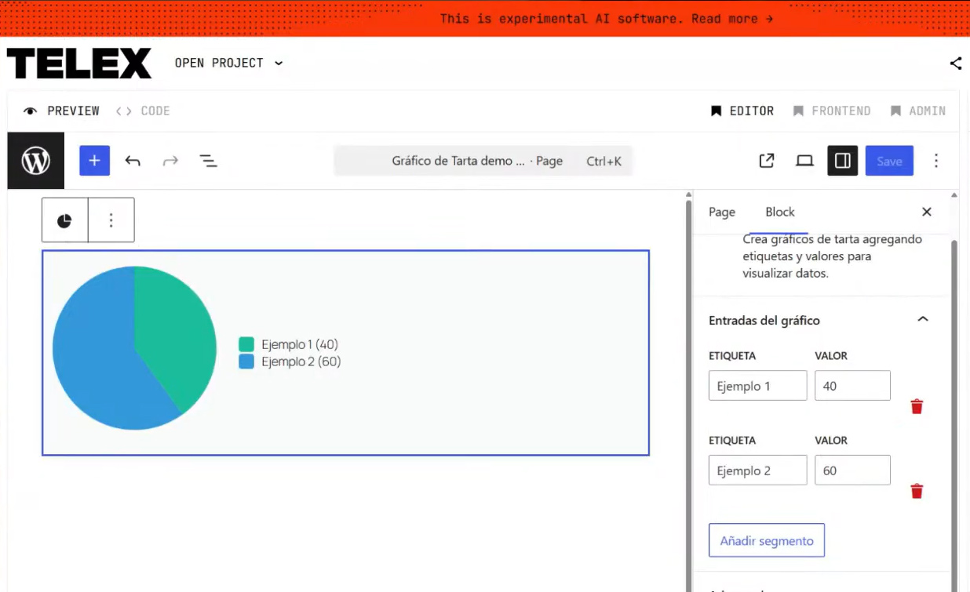
Task: Open the device preview laptop icon
Action: pyautogui.click(x=804, y=161)
